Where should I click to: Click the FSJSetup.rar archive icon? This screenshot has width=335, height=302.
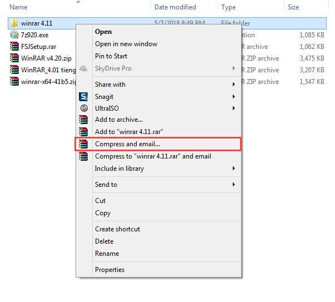point(14,46)
